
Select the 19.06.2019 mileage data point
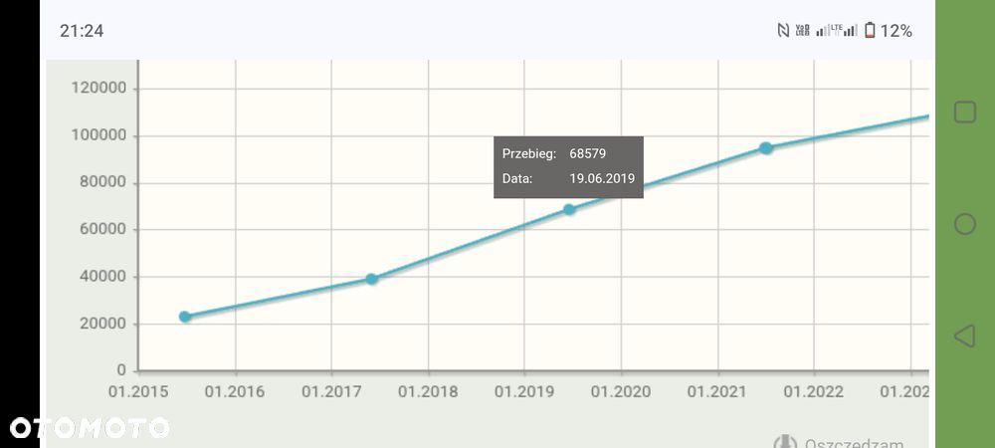(x=569, y=209)
